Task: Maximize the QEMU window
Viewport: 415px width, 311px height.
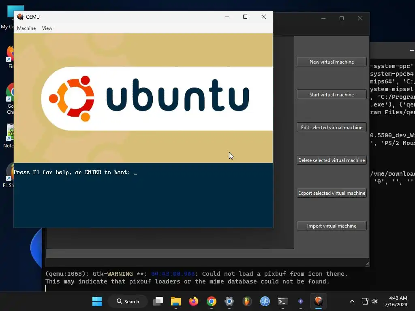Action: [245, 17]
